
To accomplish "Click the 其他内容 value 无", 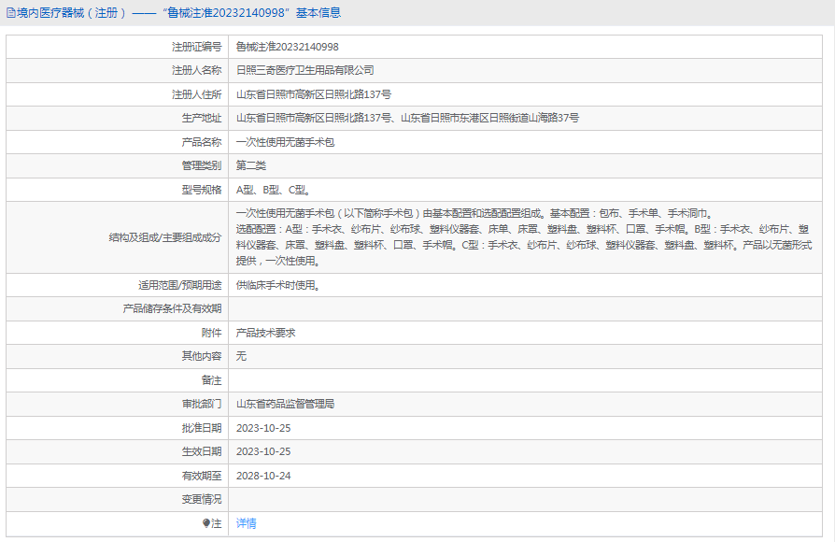I will pos(241,356).
